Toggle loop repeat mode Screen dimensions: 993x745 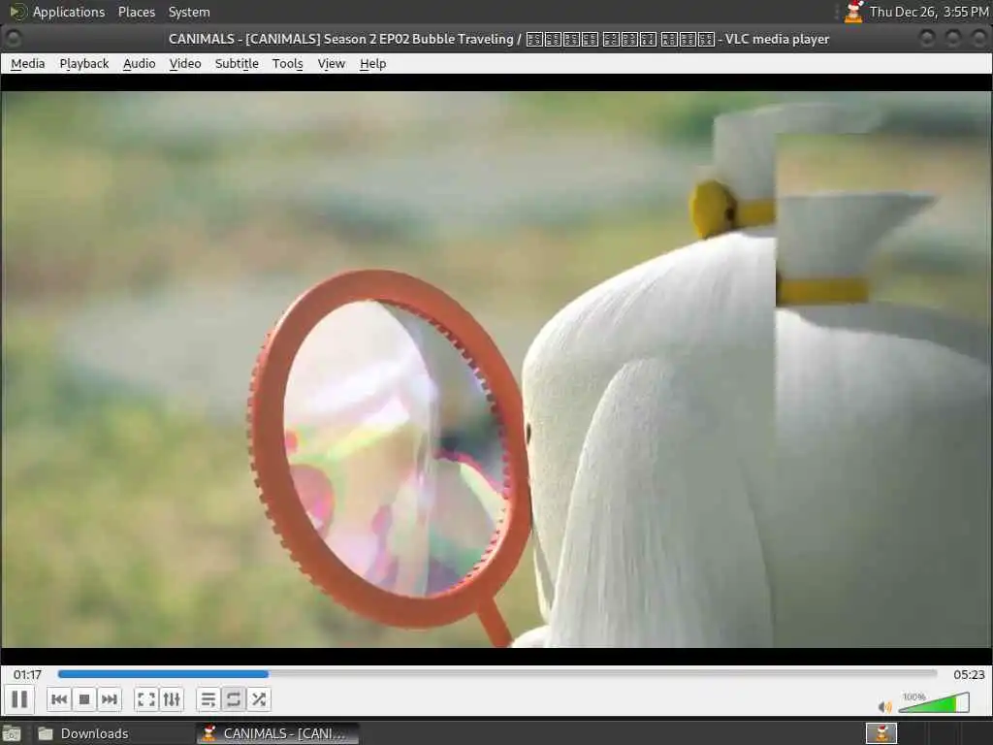234,699
